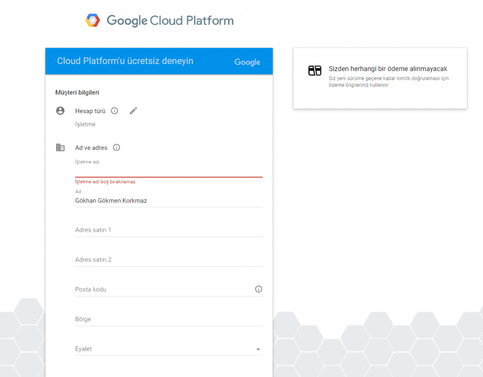
Task: Open the Eyalet state selector field
Action: pos(169,349)
